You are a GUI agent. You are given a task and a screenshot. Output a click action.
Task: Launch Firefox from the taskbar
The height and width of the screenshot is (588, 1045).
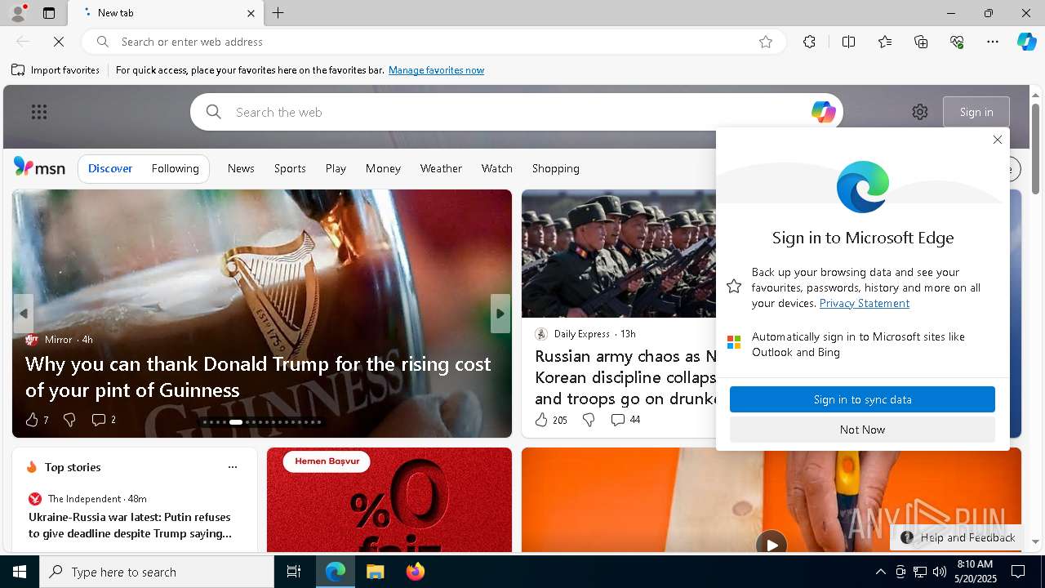point(415,572)
